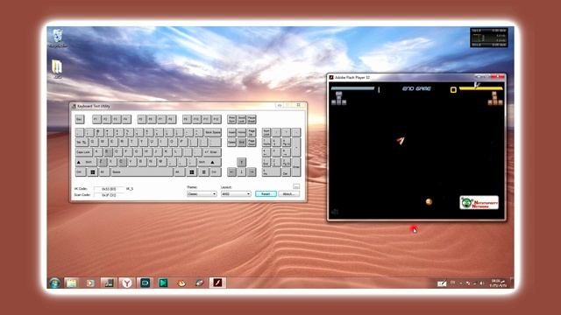561x315 pixels.
Task: Click the highlighted Z key on the virtual keyboard
Action: [x=103, y=162]
